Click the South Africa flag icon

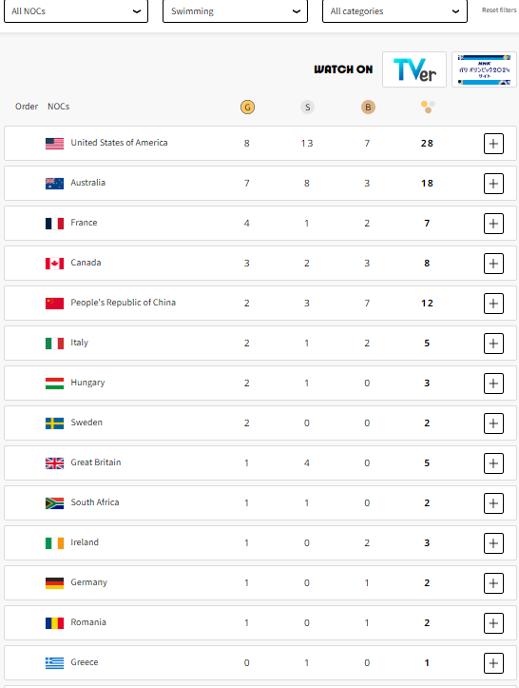pyautogui.click(x=54, y=502)
